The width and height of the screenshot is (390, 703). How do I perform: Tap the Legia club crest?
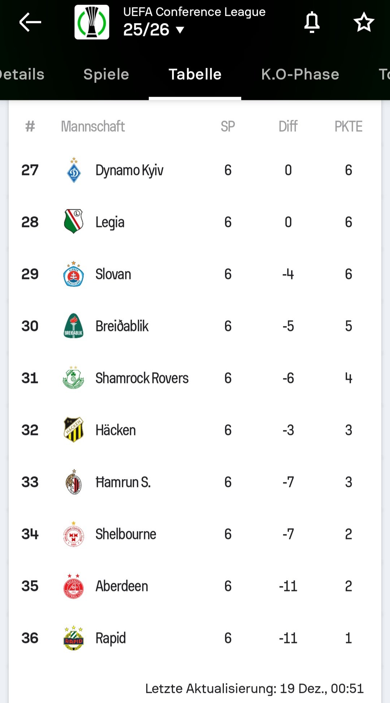pyautogui.click(x=74, y=222)
